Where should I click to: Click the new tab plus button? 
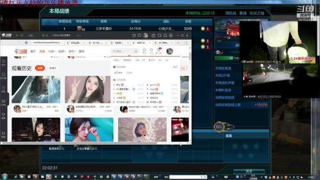[x=178, y=43]
